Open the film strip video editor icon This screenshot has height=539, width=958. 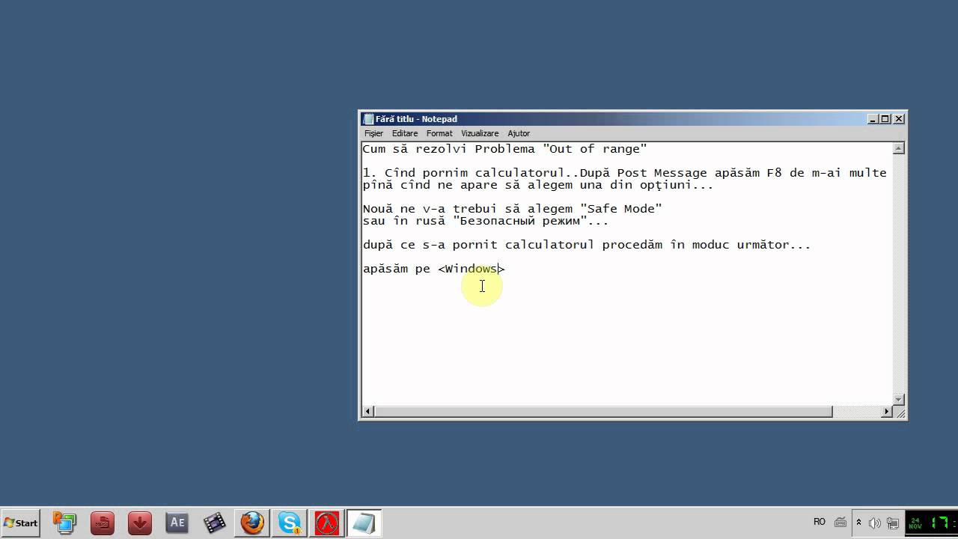tap(215, 523)
